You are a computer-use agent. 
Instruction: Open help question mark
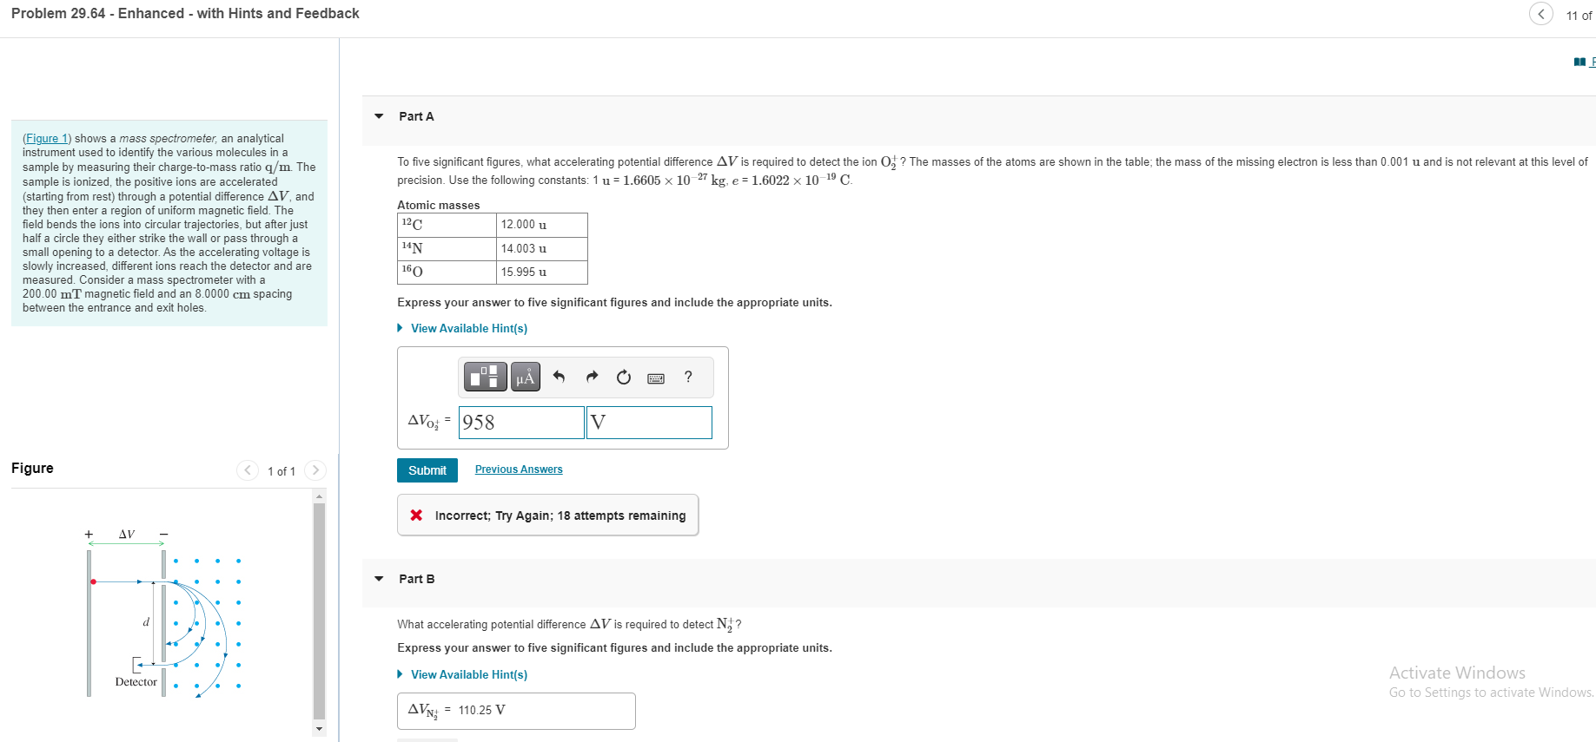pos(688,377)
